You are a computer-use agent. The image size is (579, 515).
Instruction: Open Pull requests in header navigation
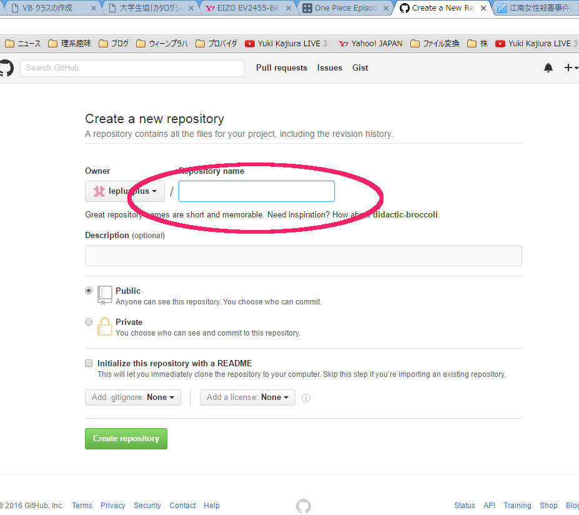[x=282, y=68]
